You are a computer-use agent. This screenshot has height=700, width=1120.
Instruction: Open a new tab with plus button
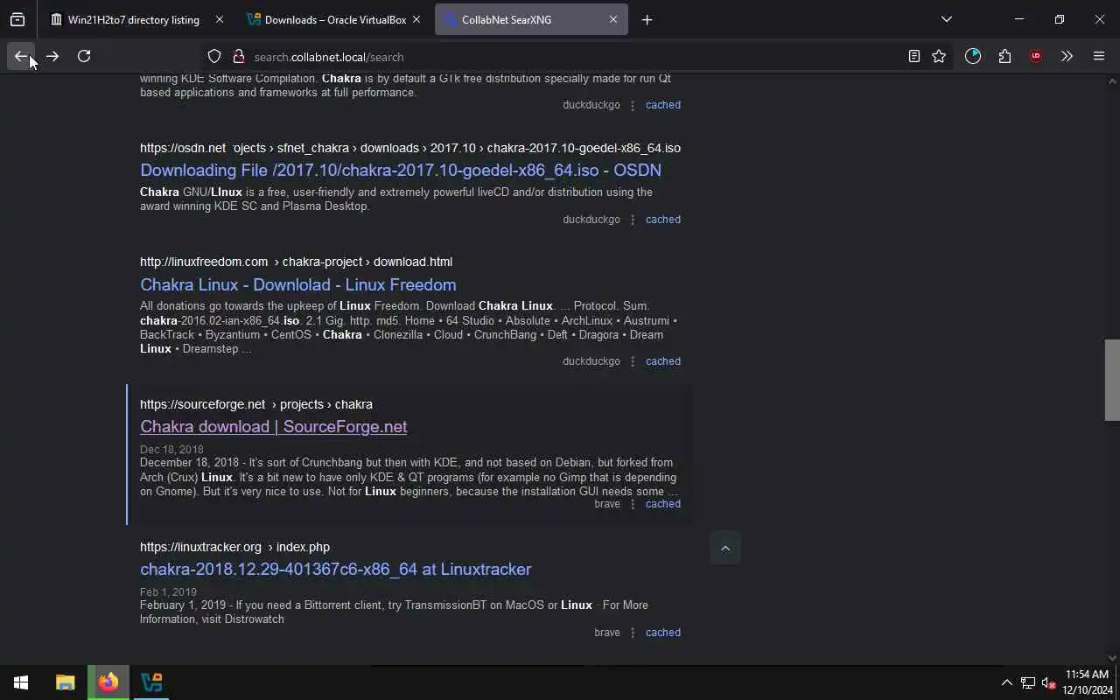coord(647,19)
